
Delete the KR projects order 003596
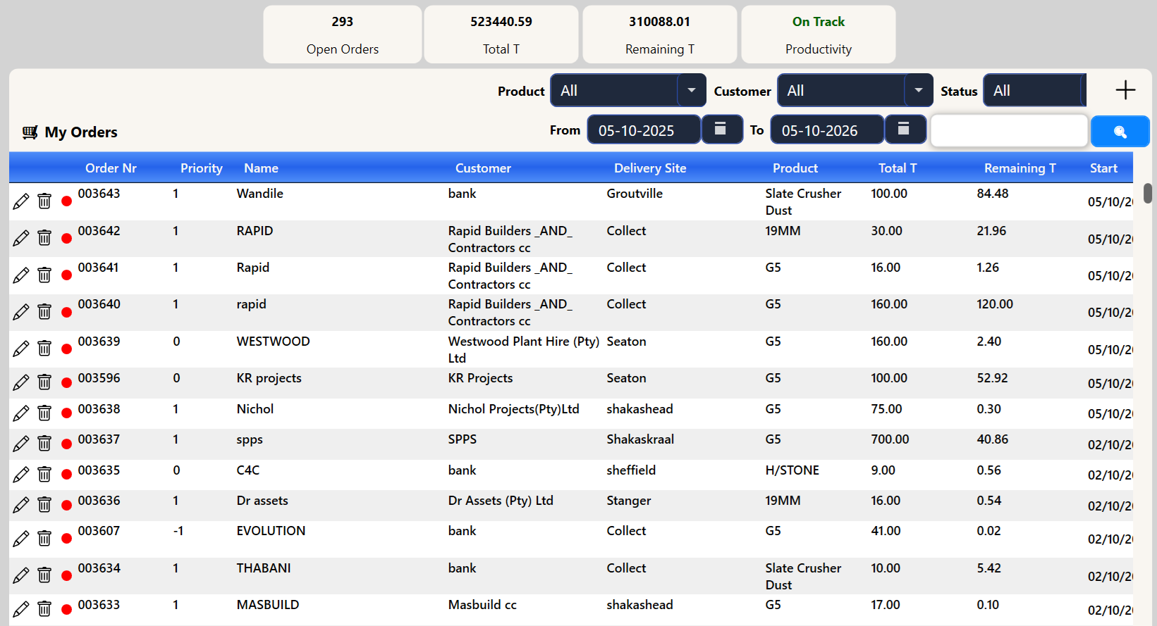coord(44,382)
